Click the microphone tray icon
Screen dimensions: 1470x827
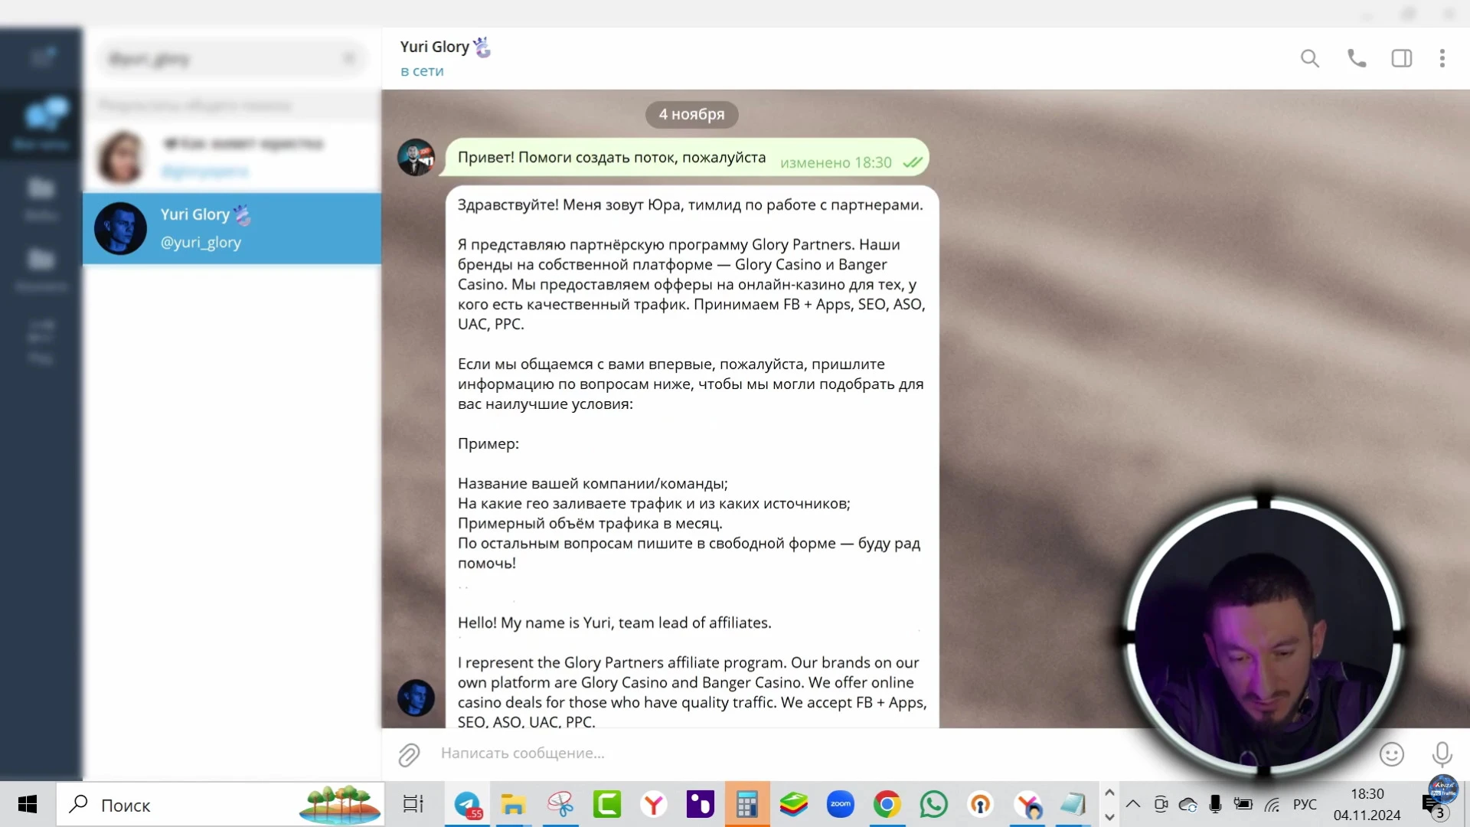(1215, 804)
